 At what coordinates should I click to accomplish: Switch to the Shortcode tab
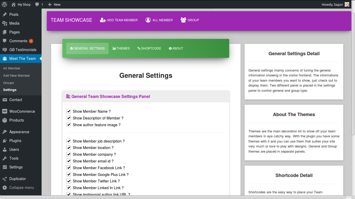(x=149, y=48)
